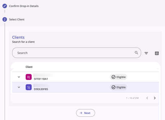Click the SJ client avatar
Screen dimensions: 165x120
coord(29,87)
